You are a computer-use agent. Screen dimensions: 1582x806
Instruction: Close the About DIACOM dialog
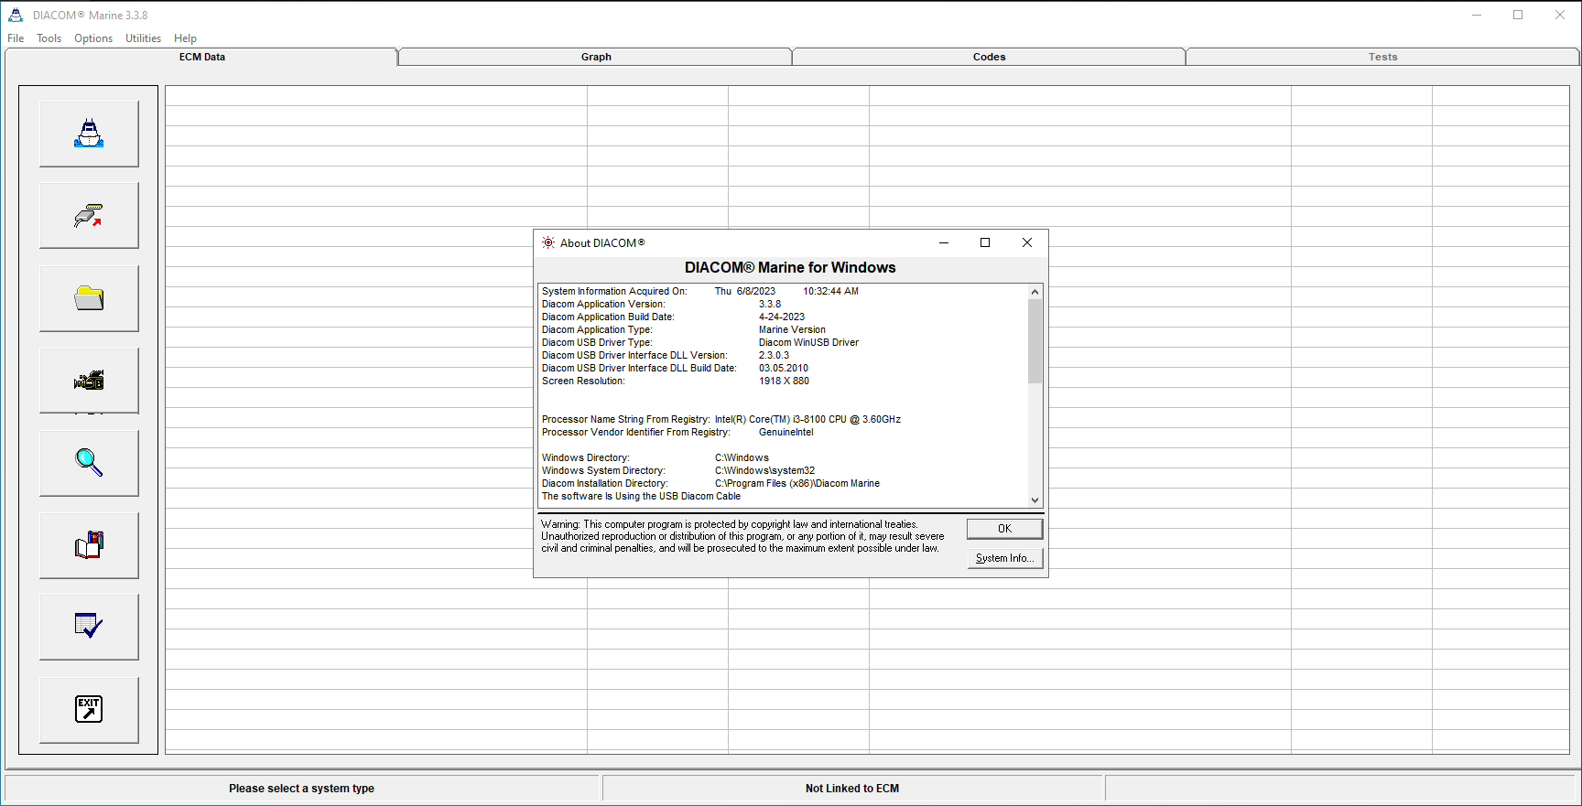coord(1027,242)
